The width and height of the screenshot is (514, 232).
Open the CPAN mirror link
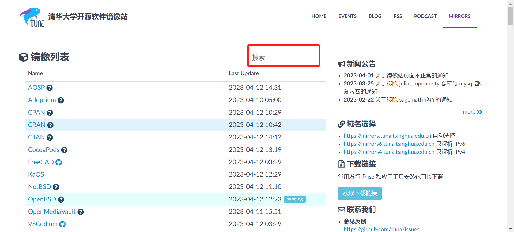point(36,113)
